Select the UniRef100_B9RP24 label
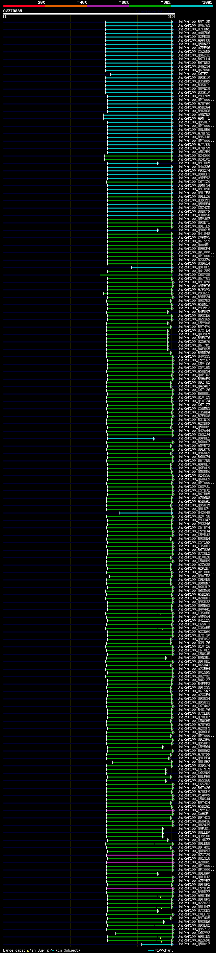 [194, 297]
